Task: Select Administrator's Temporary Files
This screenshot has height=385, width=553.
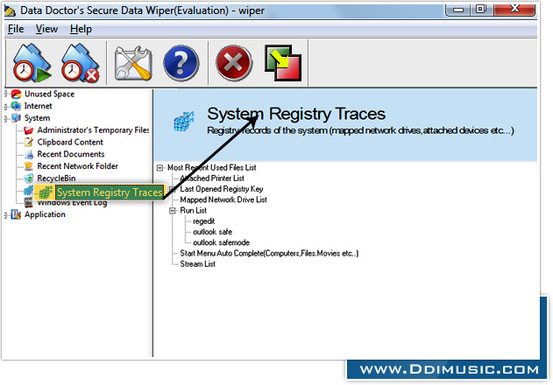Action: (x=93, y=130)
